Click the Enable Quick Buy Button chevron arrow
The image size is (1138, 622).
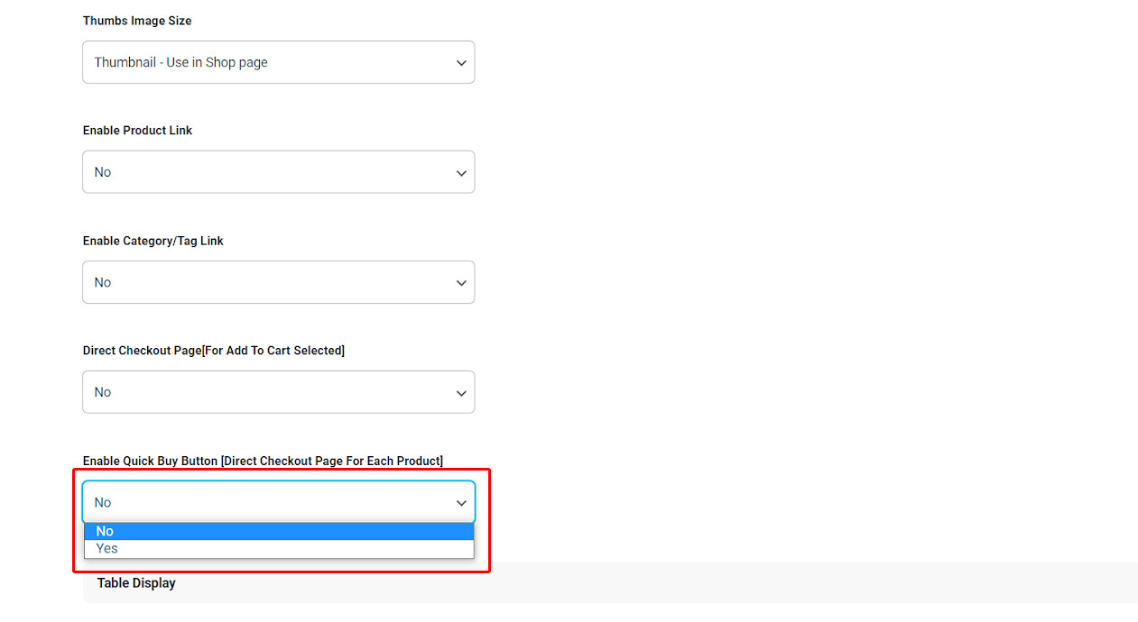[461, 503]
